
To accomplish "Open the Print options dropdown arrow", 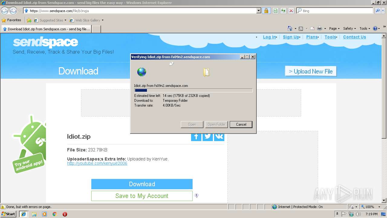I will point(325,28).
